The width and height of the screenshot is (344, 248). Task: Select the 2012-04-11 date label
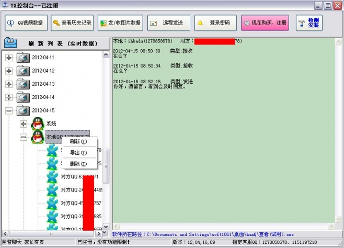point(43,58)
